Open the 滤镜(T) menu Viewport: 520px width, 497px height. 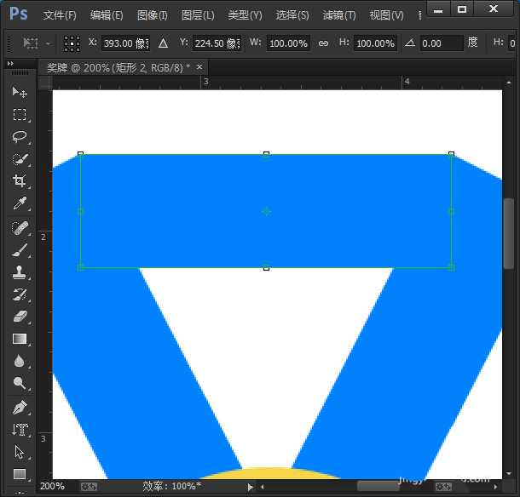pos(339,15)
